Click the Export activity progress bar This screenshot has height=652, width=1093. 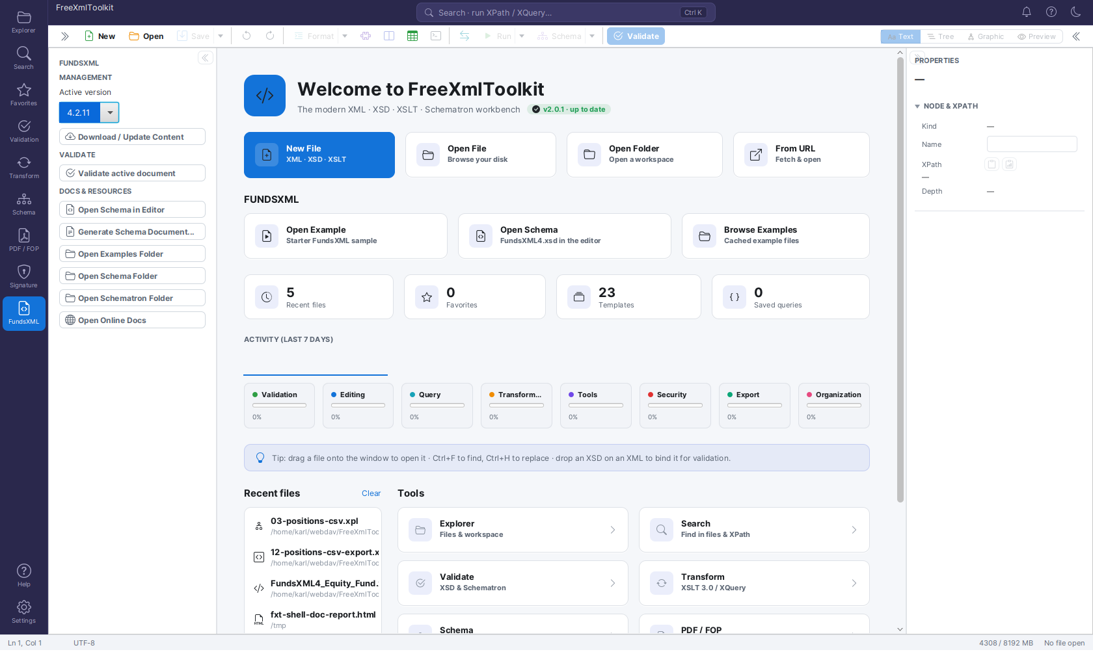754,405
